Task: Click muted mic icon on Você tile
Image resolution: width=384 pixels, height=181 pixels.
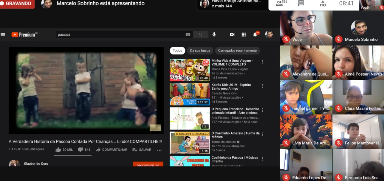Action: tap(286, 39)
